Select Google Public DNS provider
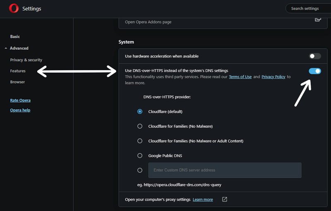Screen dimensions: 331x211 pyautogui.click(x=140, y=156)
